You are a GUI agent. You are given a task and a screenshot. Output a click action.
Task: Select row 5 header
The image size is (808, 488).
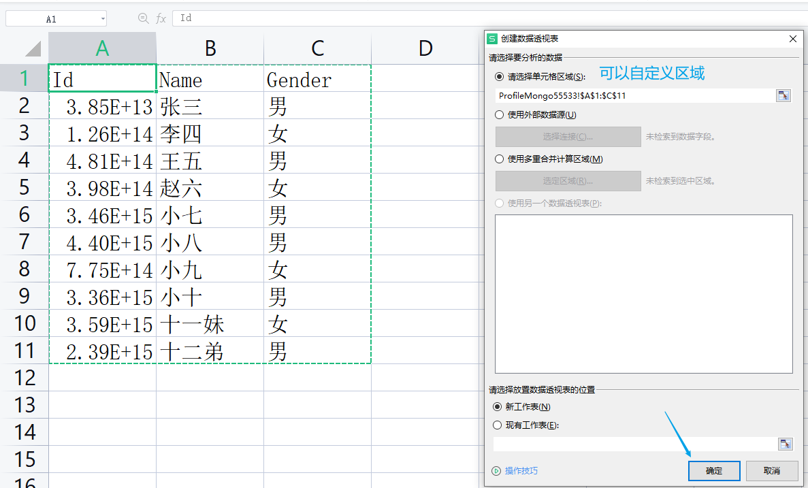pyautogui.click(x=25, y=186)
